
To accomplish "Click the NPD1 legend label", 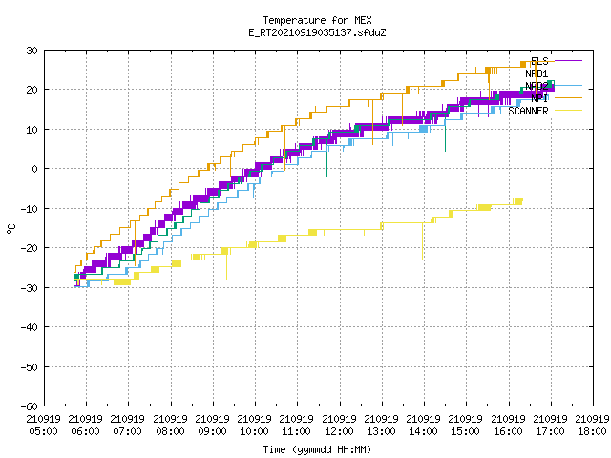I will (x=537, y=73).
